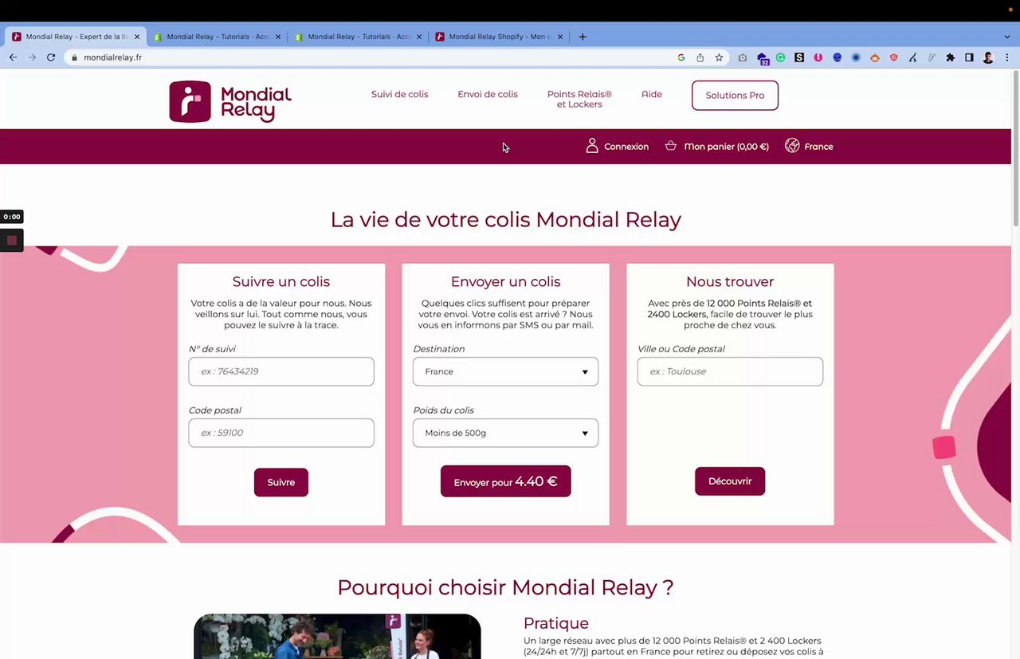Bookmark page with the star icon
This screenshot has width=1020, height=659.
click(x=719, y=57)
